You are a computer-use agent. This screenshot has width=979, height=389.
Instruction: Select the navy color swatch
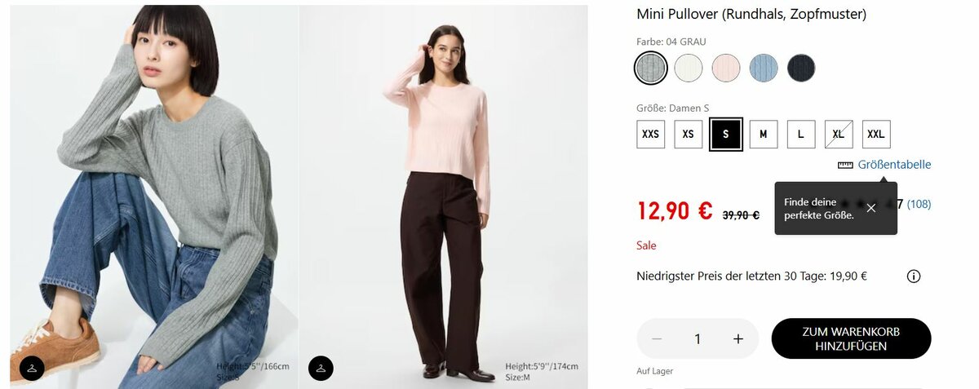coord(801,68)
